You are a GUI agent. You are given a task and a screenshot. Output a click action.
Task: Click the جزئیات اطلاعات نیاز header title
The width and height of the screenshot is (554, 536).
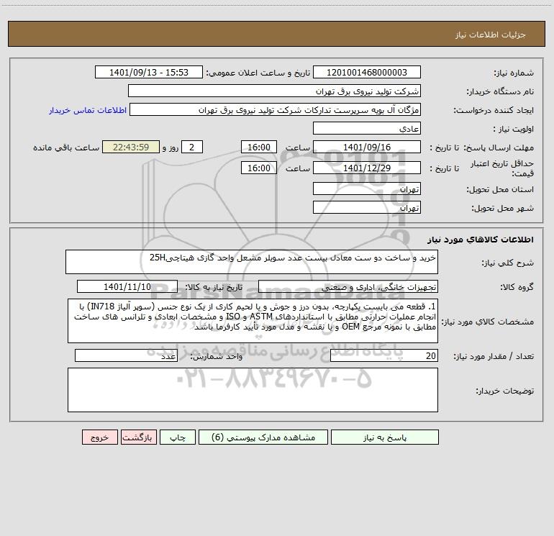click(490, 35)
